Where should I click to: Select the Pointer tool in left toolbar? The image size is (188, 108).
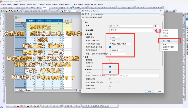point(3,15)
